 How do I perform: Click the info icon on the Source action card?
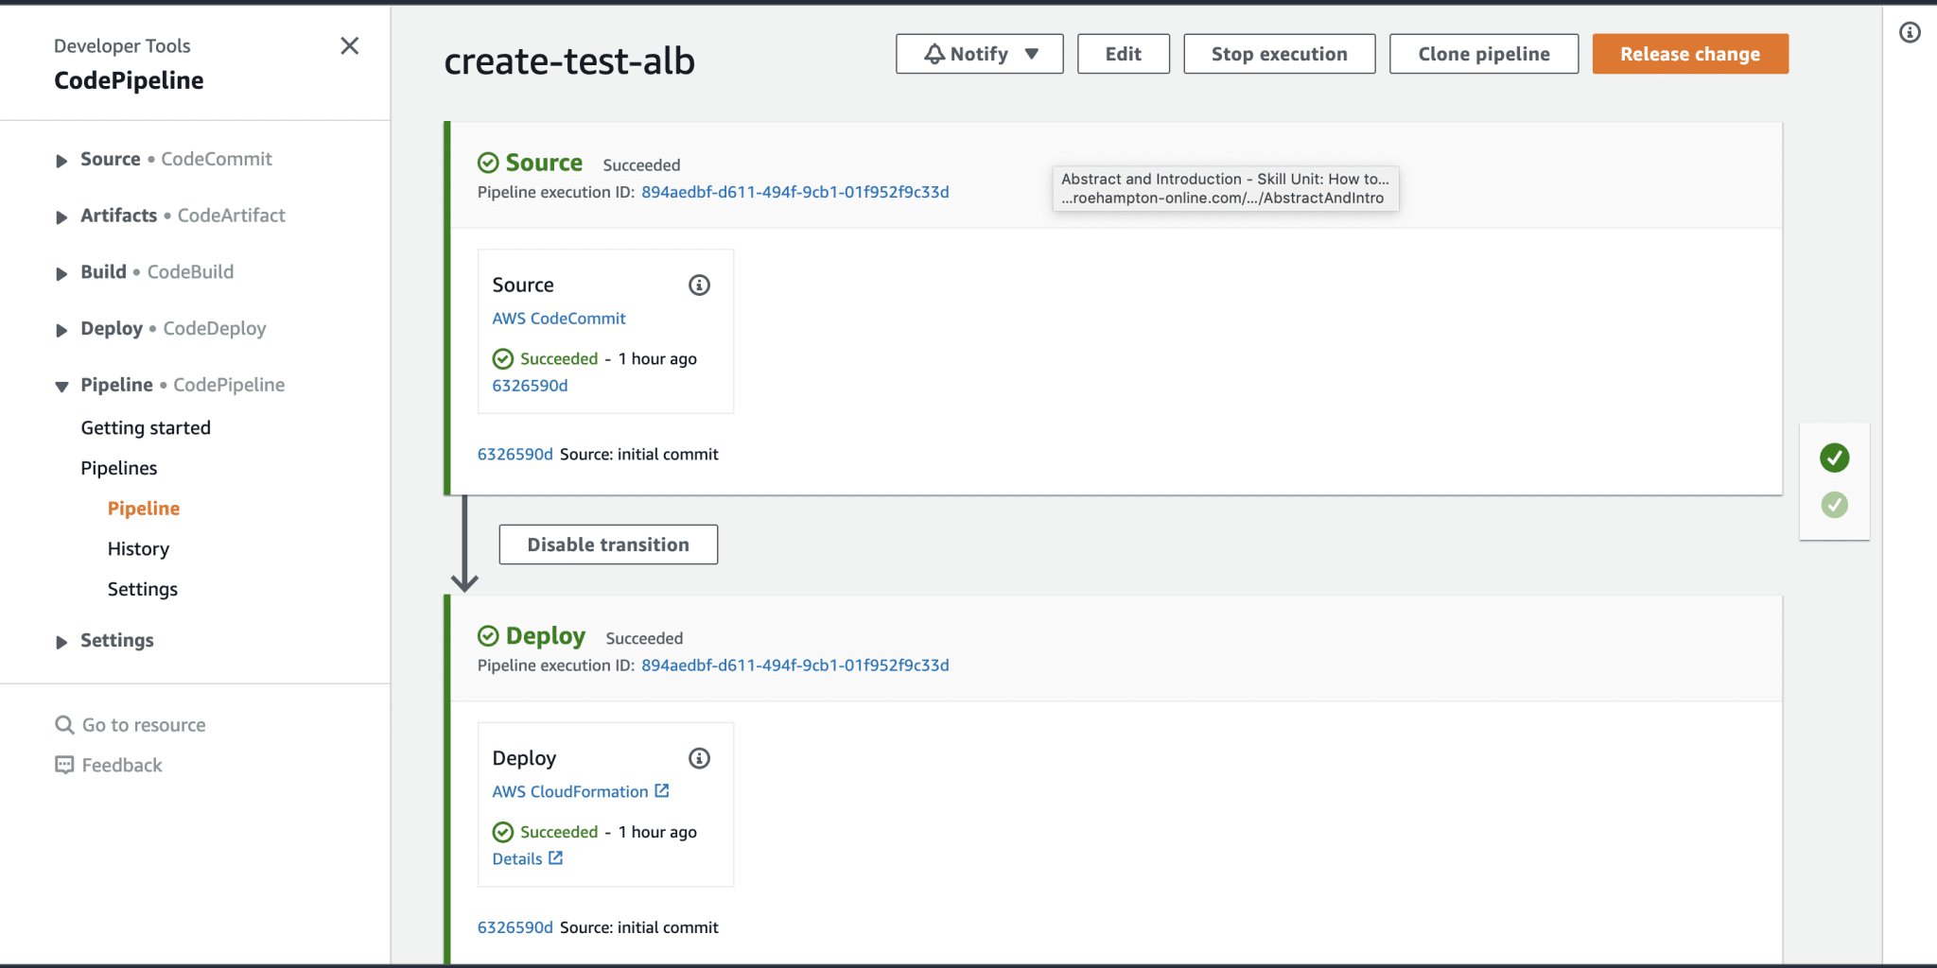[x=699, y=284]
